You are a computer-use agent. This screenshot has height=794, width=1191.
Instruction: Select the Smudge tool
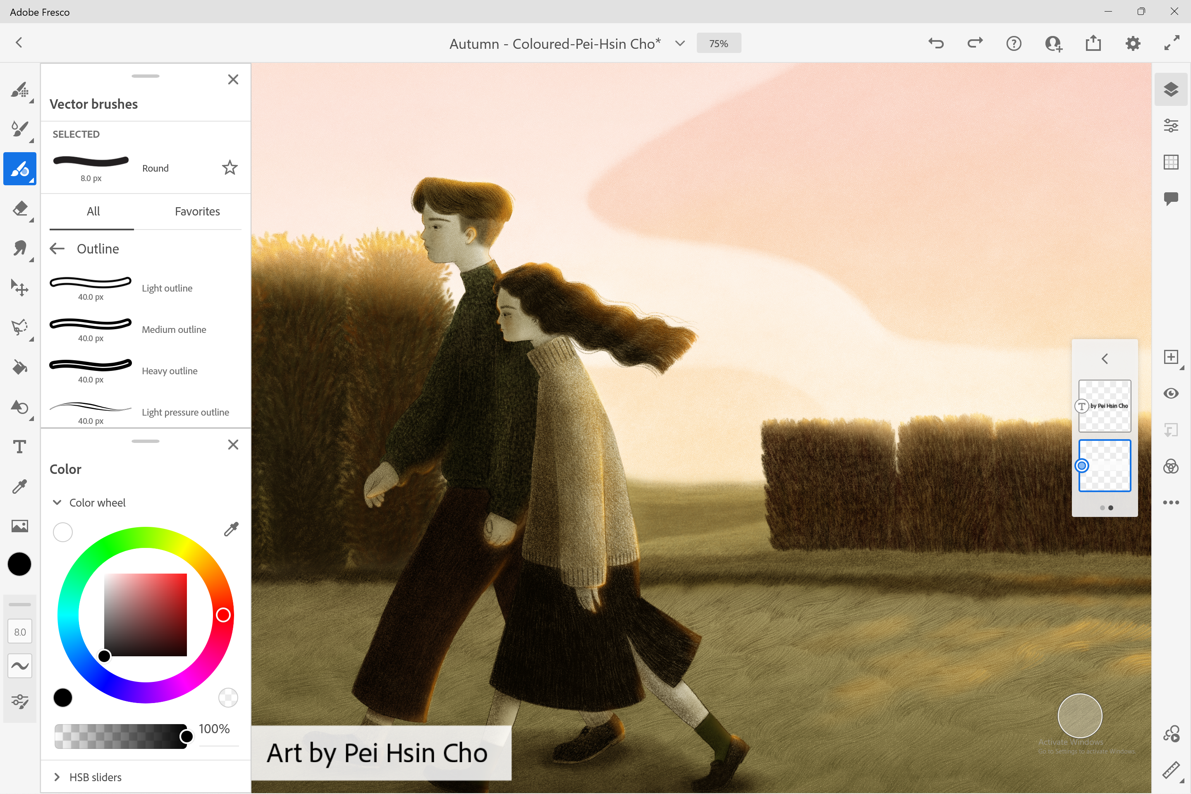pos(20,248)
